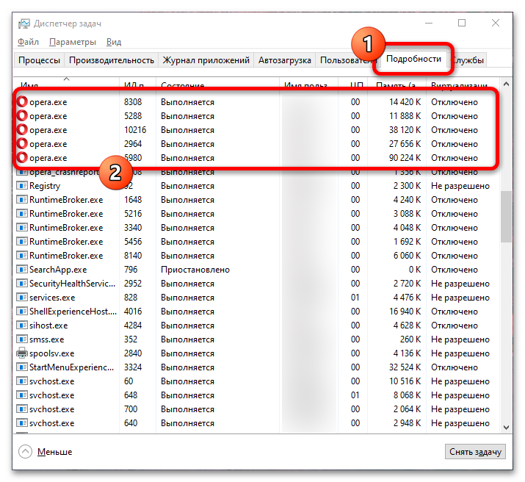Viewport: 525px width, 482px height.
Task: Open the Файл menu
Action: pos(28,42)
